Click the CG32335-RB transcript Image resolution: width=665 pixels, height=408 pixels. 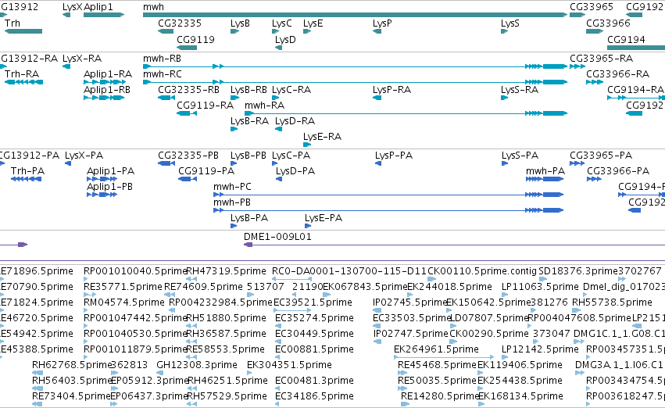click(x=166, y=98)
